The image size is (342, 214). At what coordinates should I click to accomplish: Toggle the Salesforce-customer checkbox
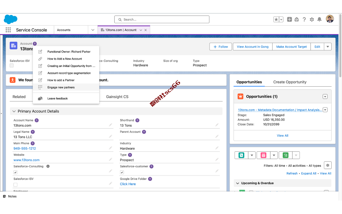click(122, 173)
